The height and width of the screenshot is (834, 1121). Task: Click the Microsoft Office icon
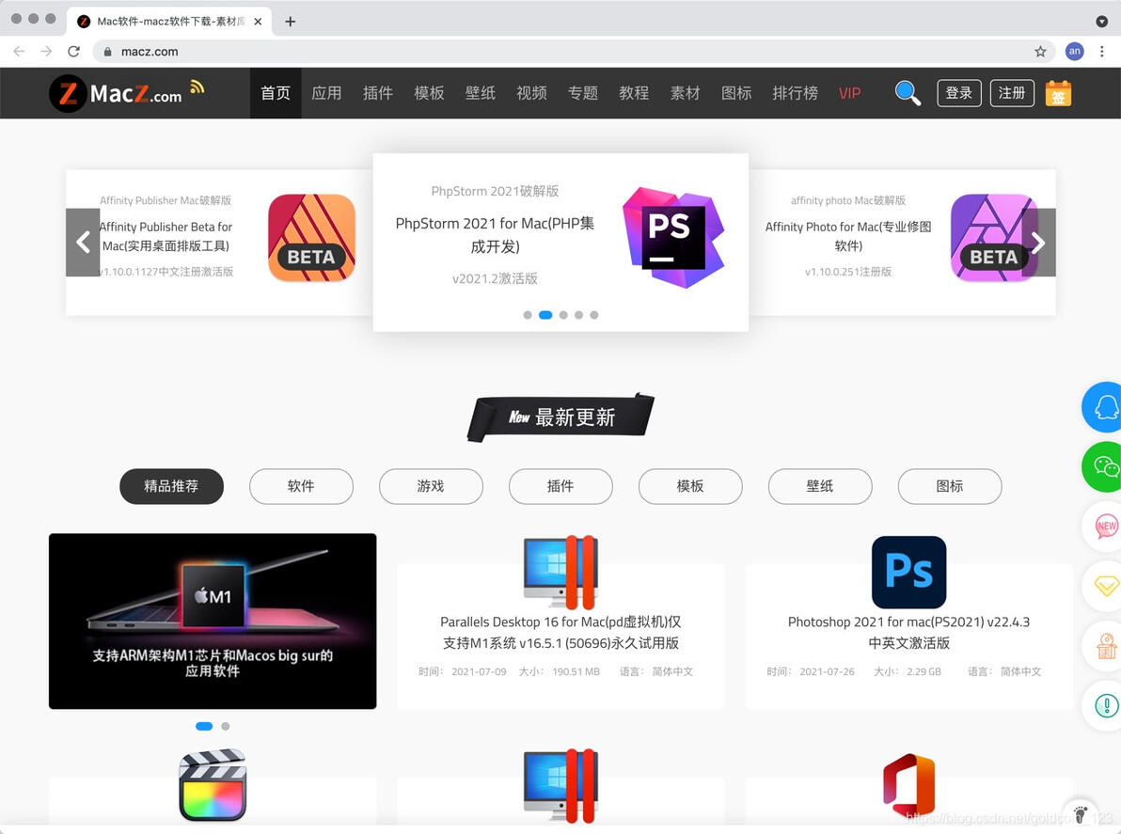[908, 785]
